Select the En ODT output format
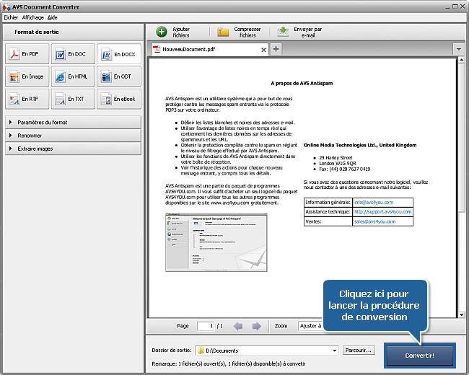 click(118, 76)
